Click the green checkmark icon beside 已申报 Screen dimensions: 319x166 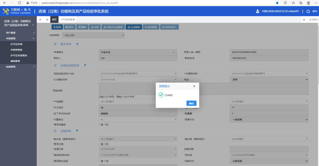click(161, 95)
